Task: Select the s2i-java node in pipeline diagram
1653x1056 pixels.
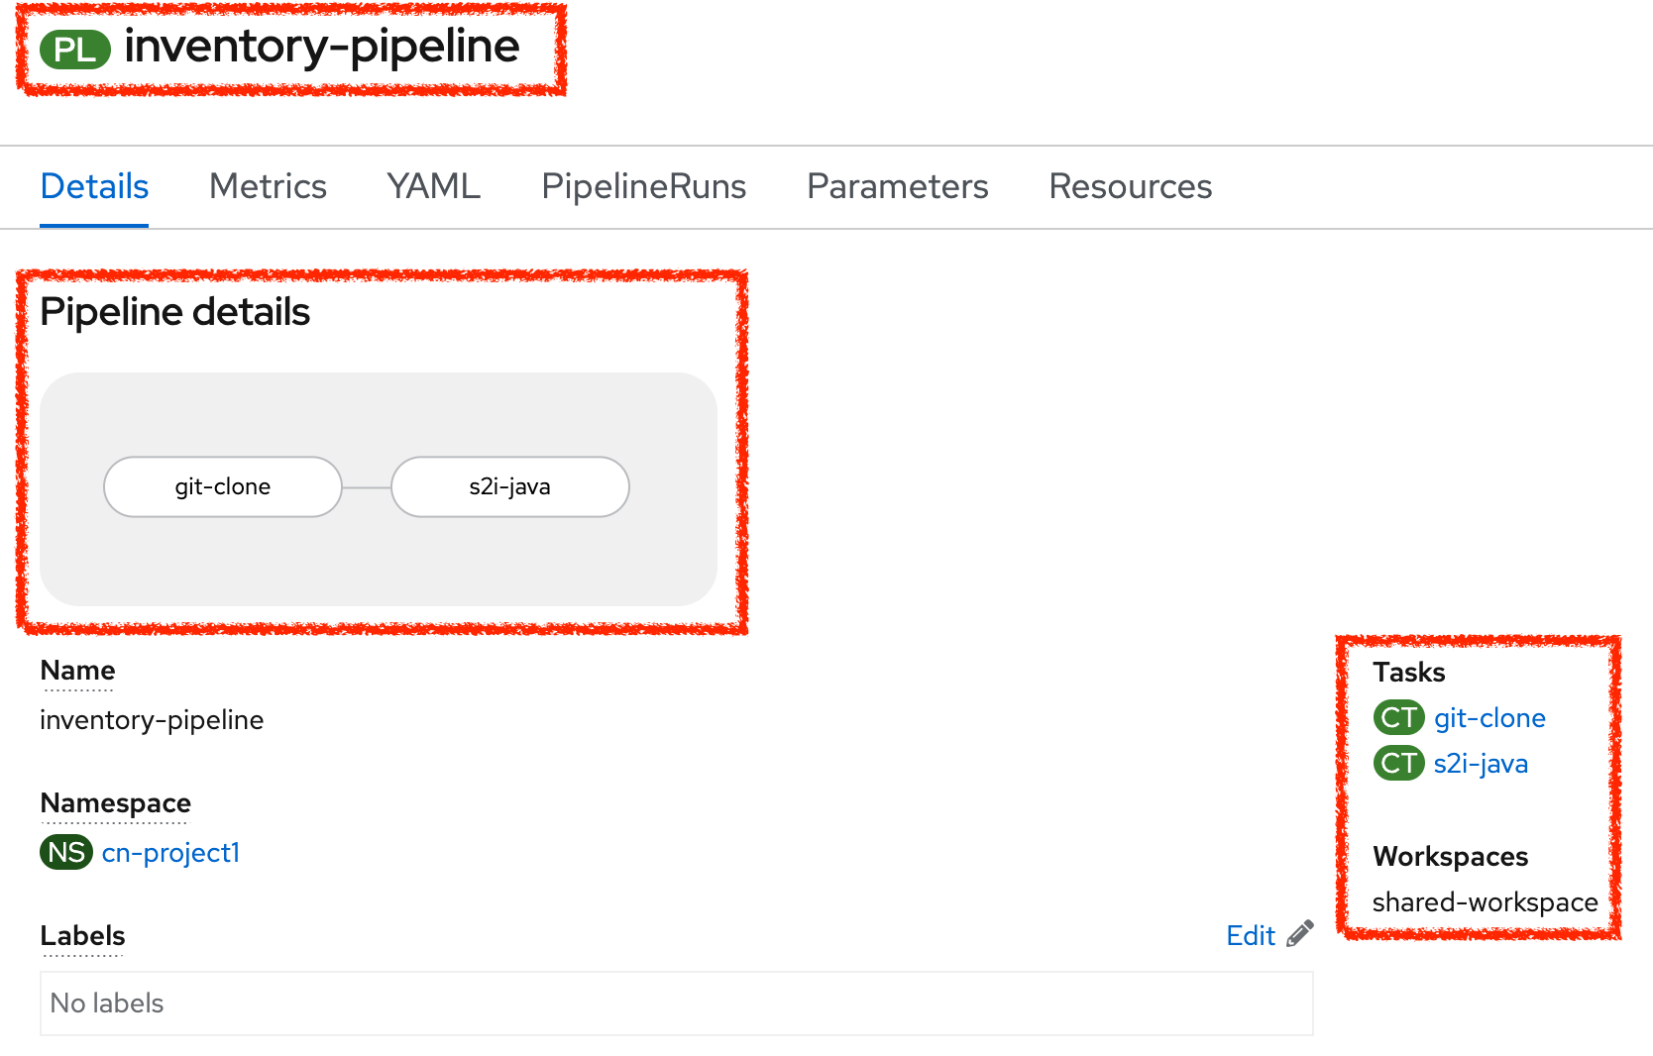Action: coord(508,486)
